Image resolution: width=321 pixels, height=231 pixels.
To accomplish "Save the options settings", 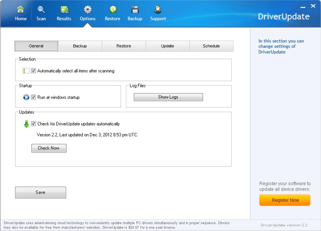I will click(41, 193).
